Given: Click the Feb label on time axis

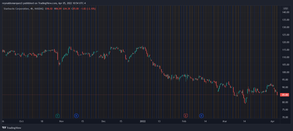Looking at the screenshot, I should tap(184, 121).
